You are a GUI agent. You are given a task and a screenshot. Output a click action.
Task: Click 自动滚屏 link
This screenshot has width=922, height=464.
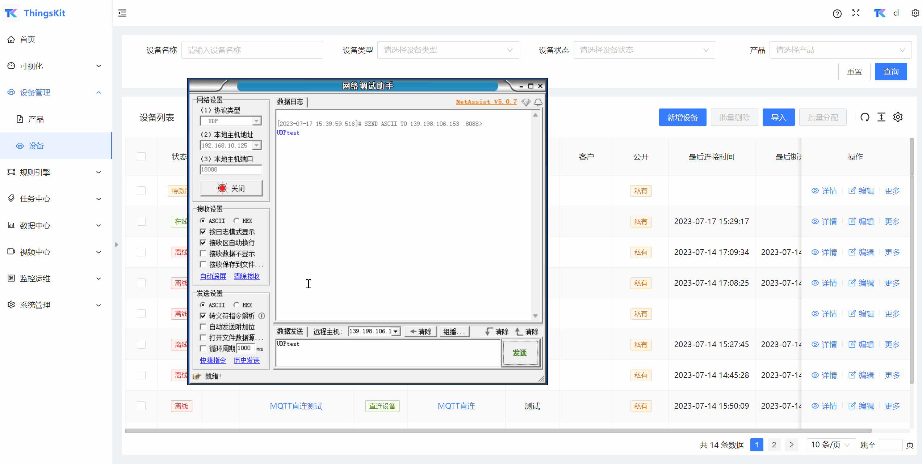tap(213, 276)
